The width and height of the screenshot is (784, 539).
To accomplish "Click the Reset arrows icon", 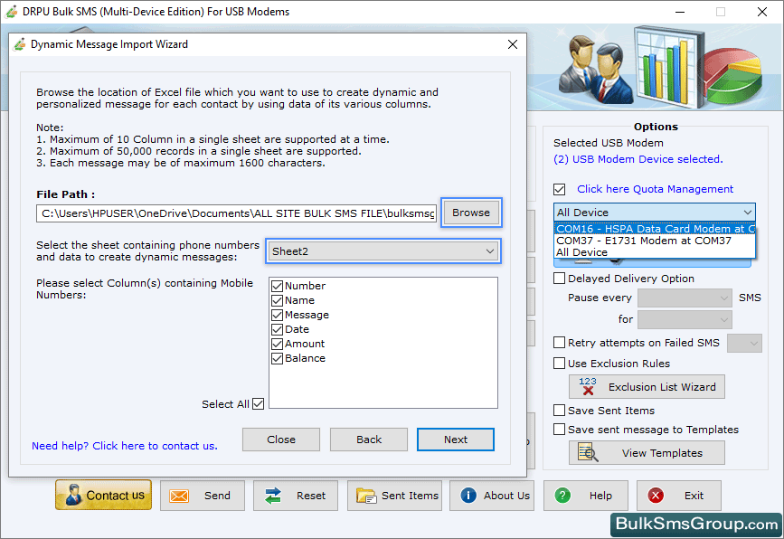I will tap(273, 496).
